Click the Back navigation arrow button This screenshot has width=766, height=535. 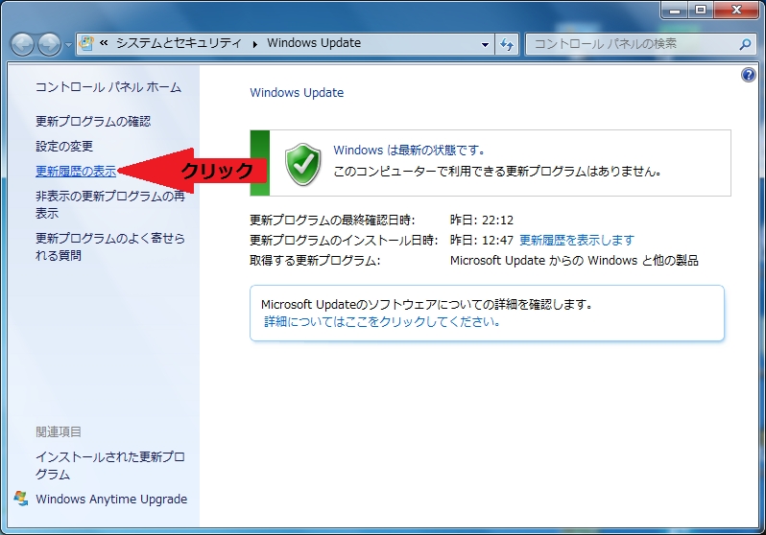tap(22, 45)
